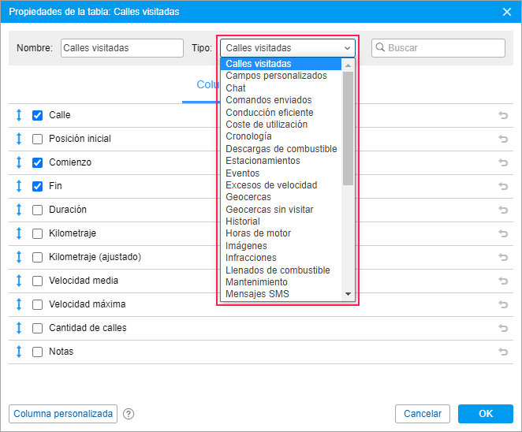Click the reorder arrows beside Duración

[19, 210]
